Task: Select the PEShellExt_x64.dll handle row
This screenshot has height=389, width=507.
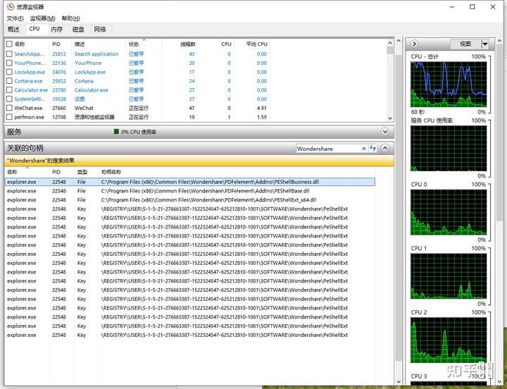Action: 190,200
